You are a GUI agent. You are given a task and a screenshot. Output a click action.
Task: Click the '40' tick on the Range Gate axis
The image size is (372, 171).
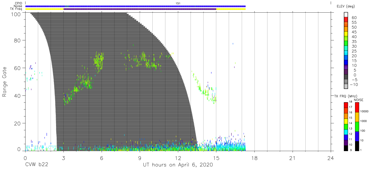point(17,96)
